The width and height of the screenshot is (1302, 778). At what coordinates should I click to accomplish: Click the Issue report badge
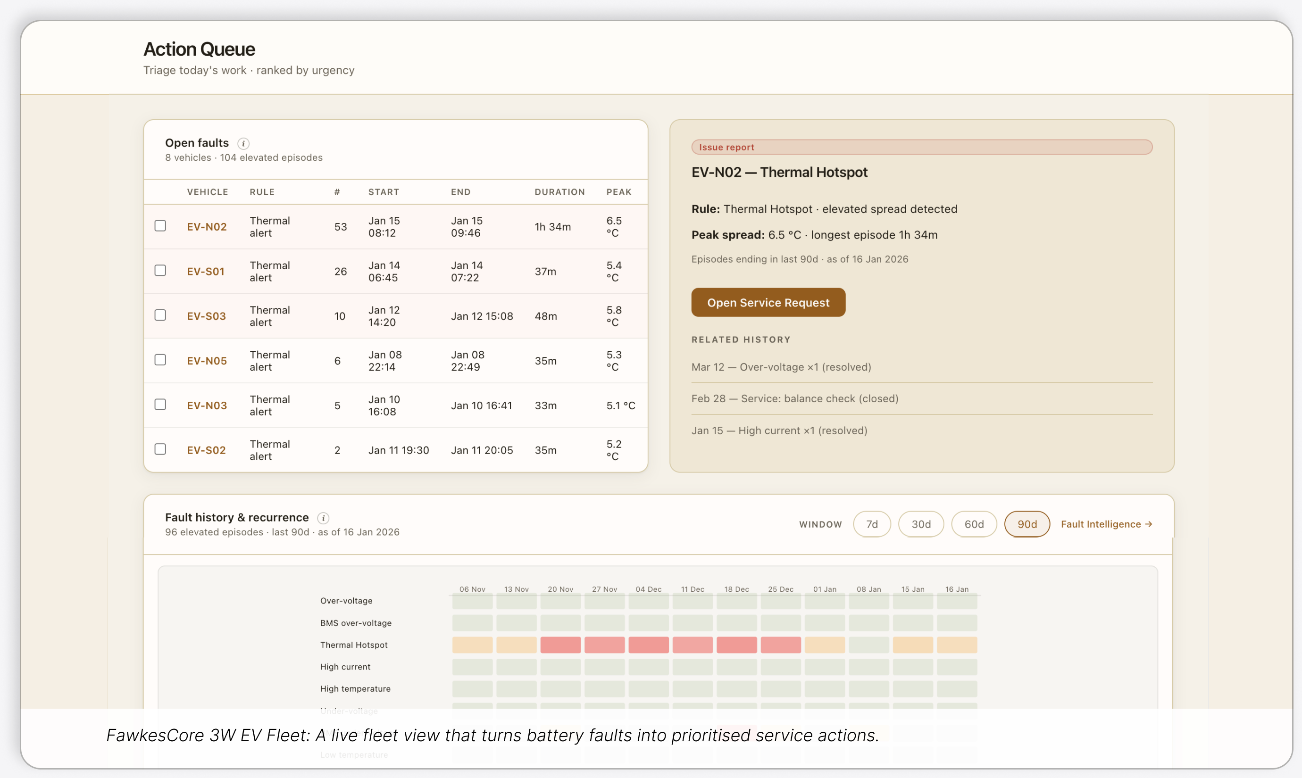click(x=922, y=147)
